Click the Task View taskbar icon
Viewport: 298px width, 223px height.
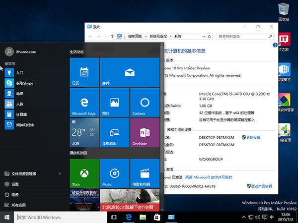114,218
